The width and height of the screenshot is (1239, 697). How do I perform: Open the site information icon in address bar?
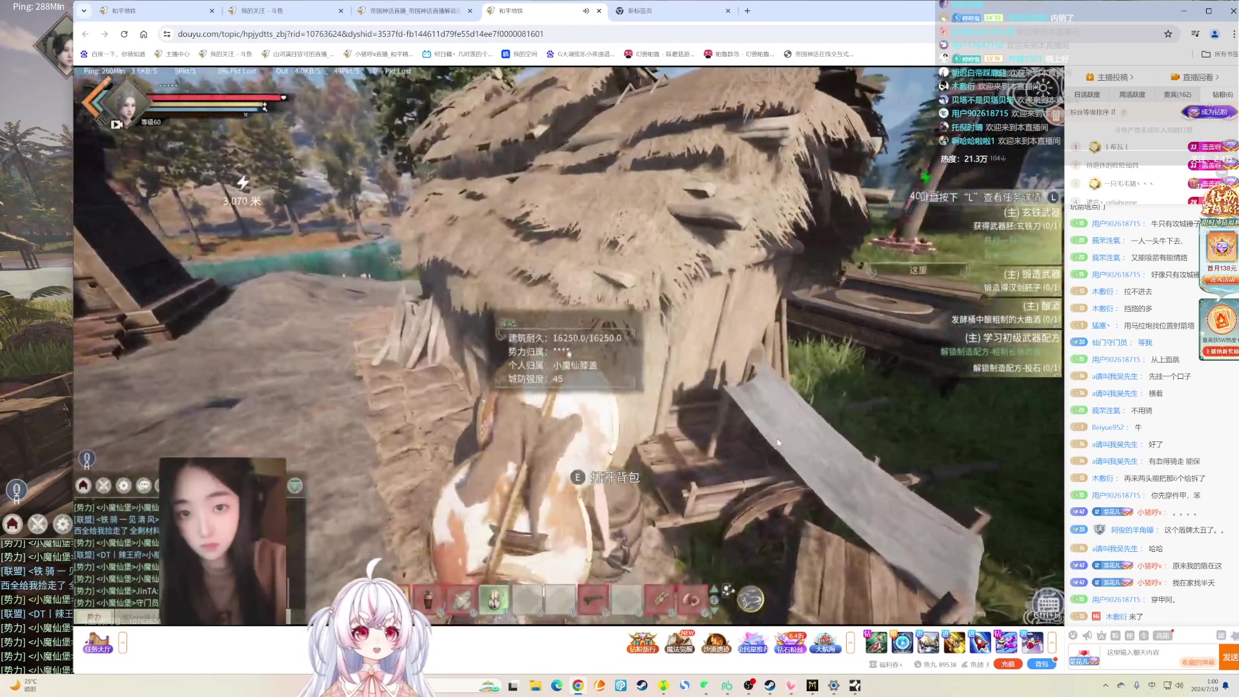tap(166, 34)
